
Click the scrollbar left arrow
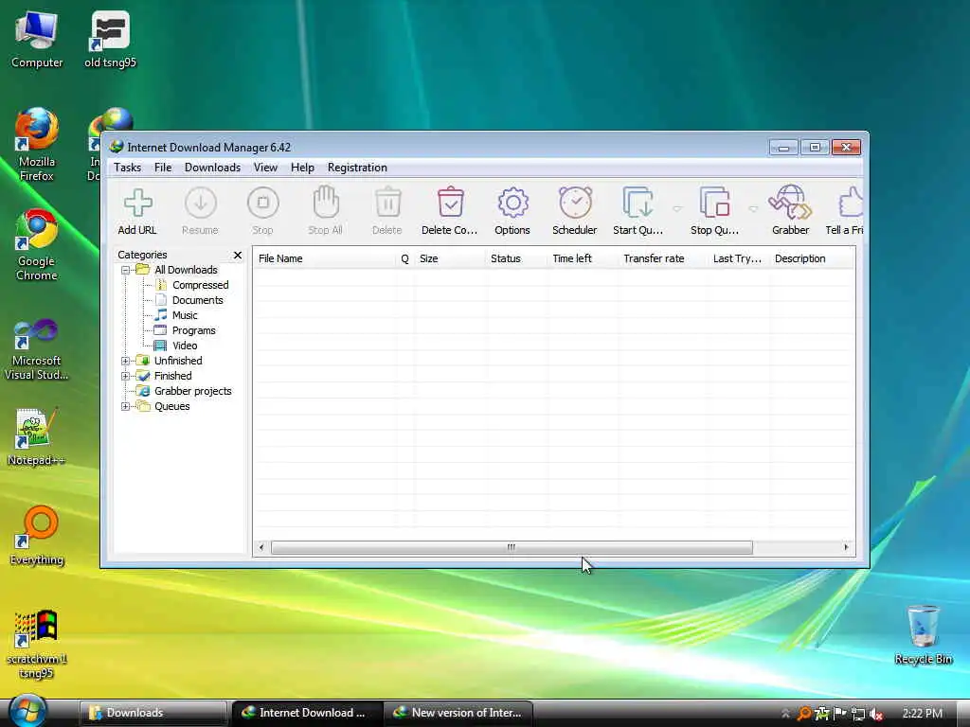pyautogui.click(x=261, y=547)
